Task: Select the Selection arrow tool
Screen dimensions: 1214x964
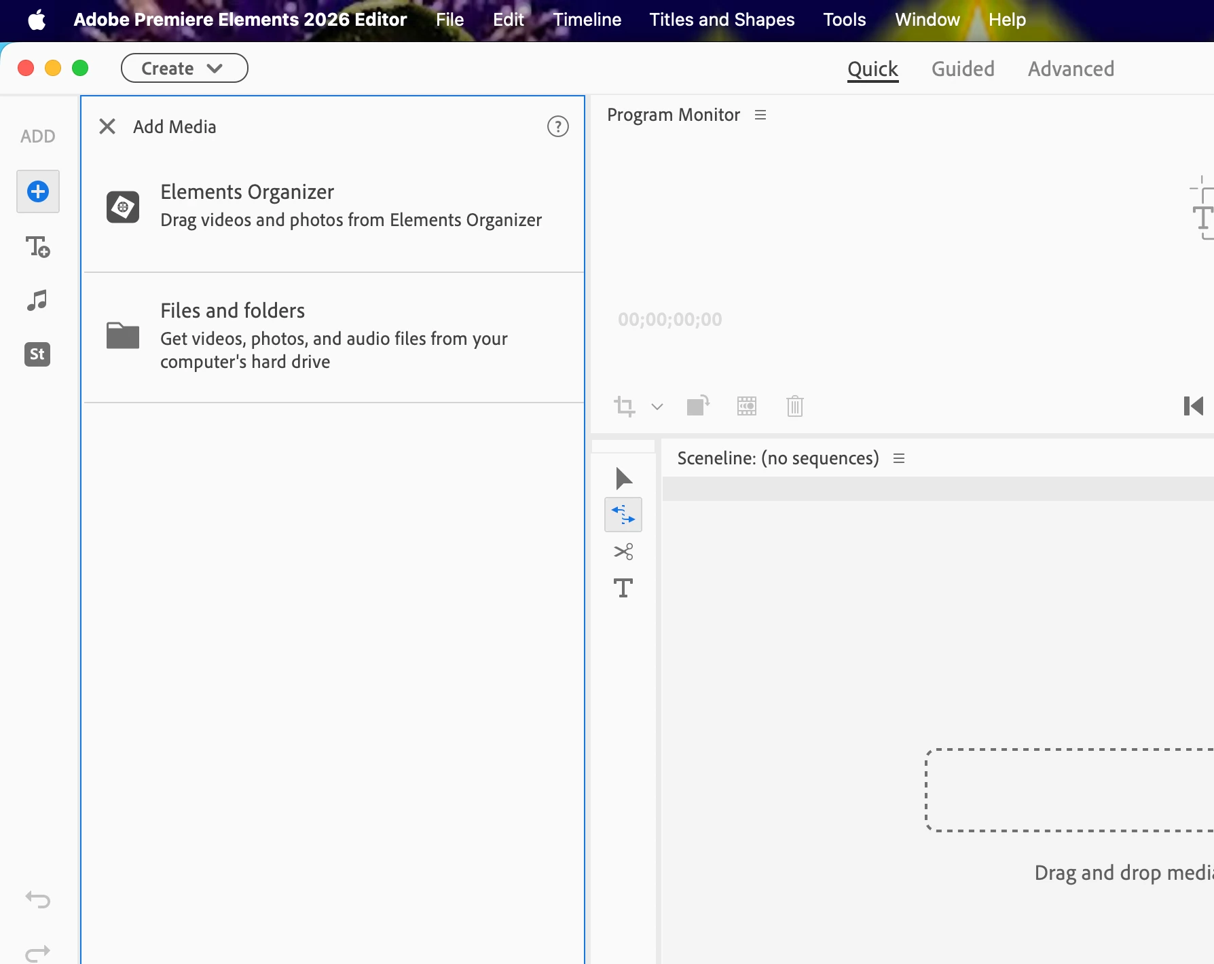Action: pyautogui.click(x=623, y=479)
